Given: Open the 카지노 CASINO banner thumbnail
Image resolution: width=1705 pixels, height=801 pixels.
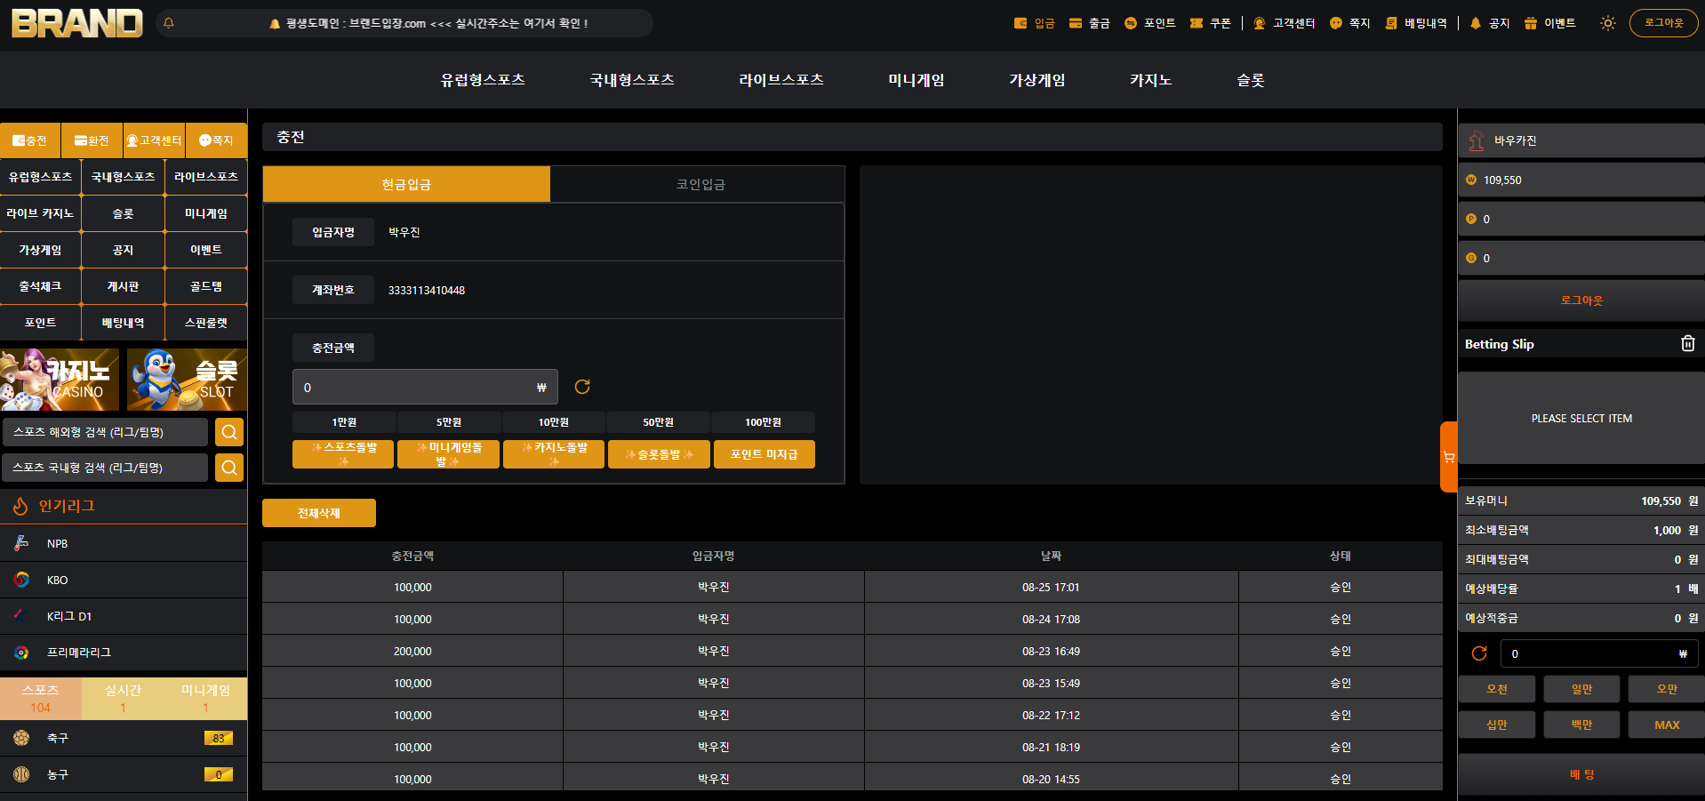Looking at the screenshot, I should pyautogui.click(x=60, y=380).
